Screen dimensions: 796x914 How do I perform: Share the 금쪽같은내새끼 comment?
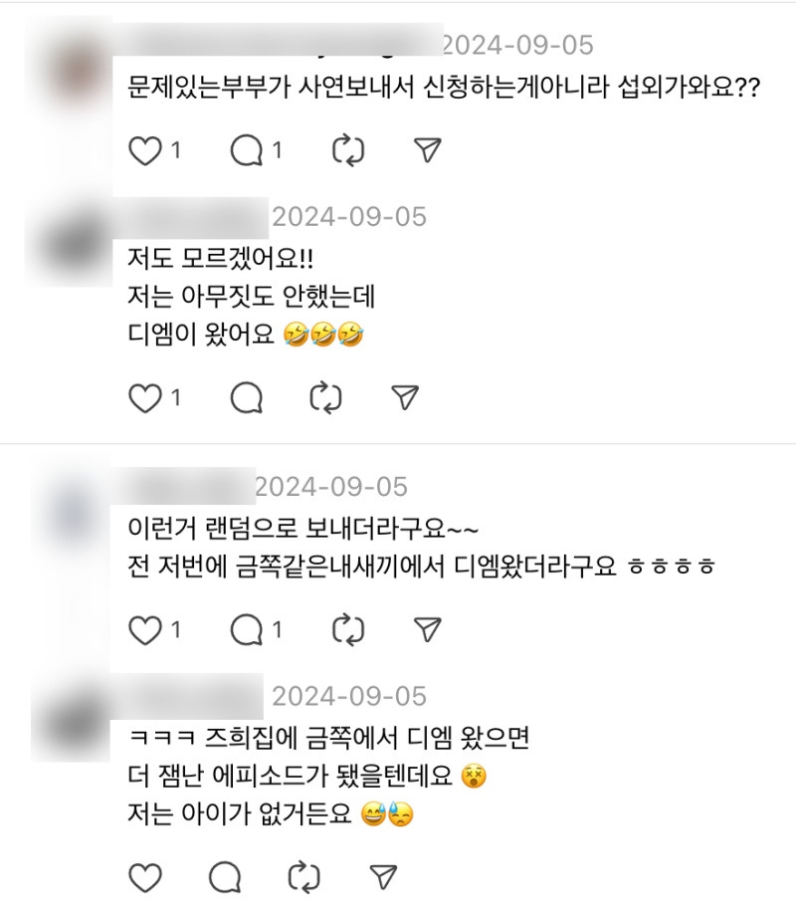[427, 629]
